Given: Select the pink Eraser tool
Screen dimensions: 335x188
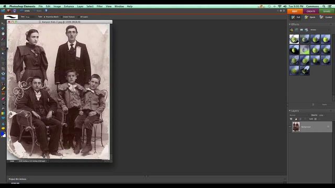Looking at the screenshot, I should click(3, 99).
